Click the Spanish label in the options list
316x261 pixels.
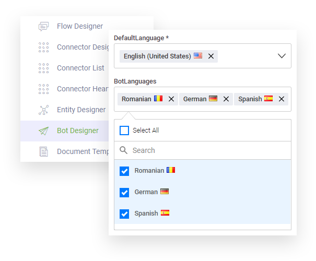pyautogui.click(x=146, y=213)
